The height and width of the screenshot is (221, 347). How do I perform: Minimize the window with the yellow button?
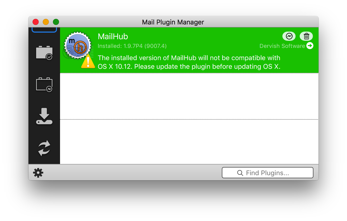point(46,22)
